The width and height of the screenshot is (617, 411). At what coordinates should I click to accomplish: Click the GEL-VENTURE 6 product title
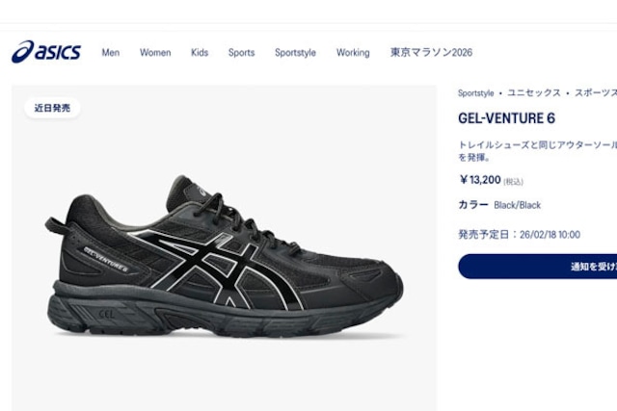[x=507, y=118]
